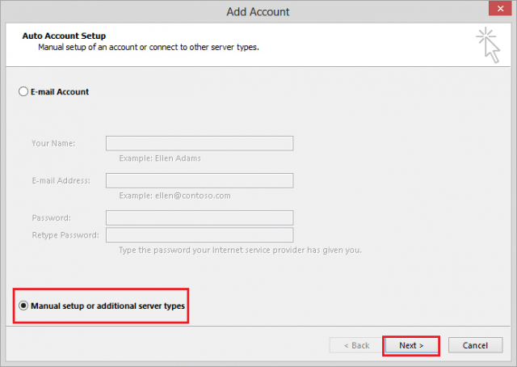The width and height of the screenshot is (517, 367).
Task: Click the Add Account title bar text
Action: (258, 12)
